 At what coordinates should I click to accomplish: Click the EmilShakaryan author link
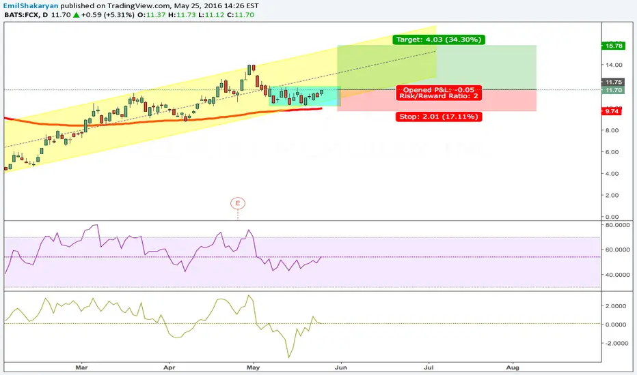(x=31, y=5)
